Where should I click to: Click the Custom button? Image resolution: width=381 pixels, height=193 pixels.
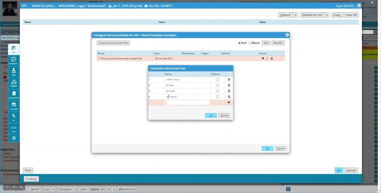tap(31, 179)
